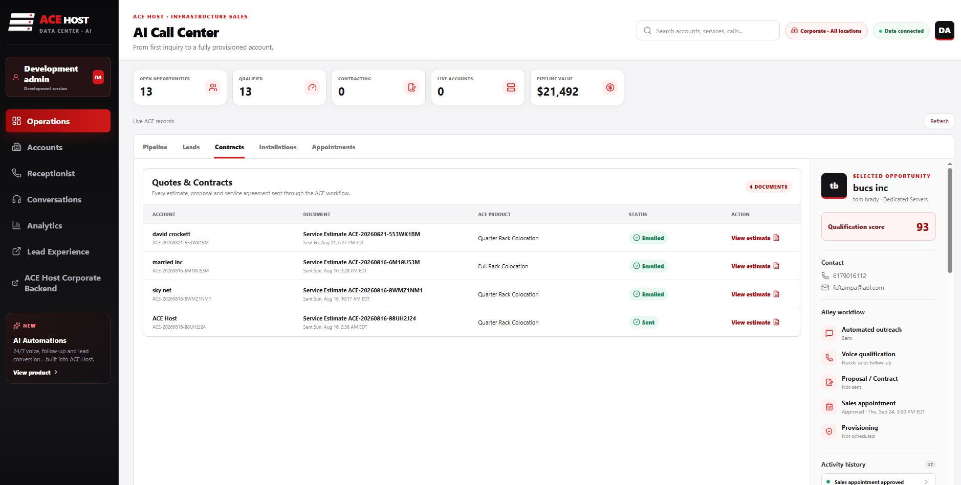Focus the search accounts input field
The width and height of the screenshot is (961, 485).
point(708,31)
